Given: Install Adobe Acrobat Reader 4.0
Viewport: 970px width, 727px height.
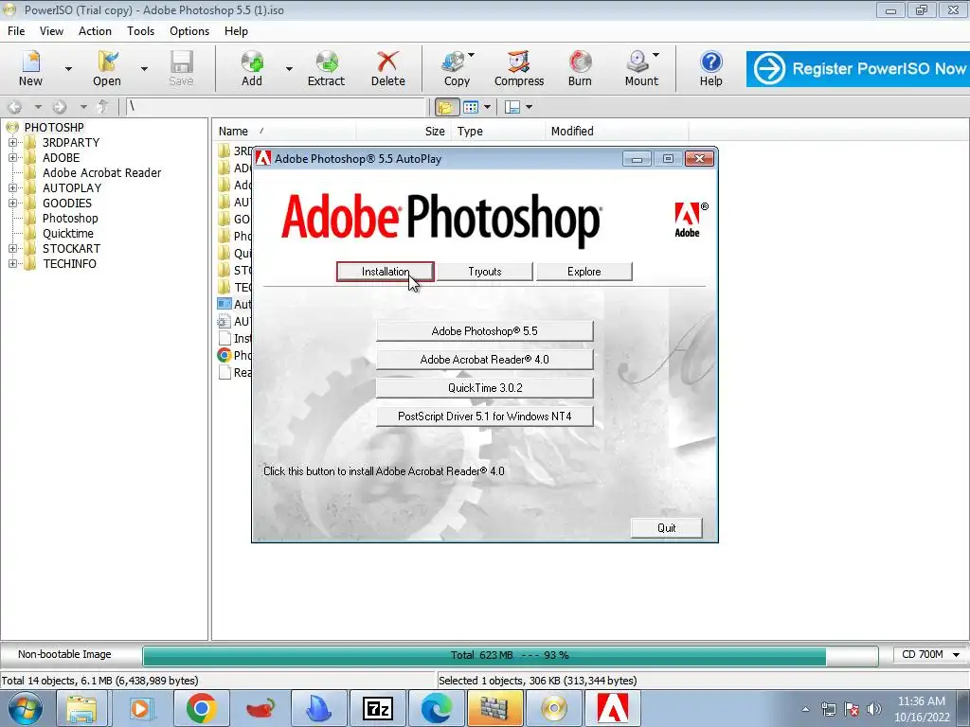Looking at the screenshot, I should tap(484, 359).
